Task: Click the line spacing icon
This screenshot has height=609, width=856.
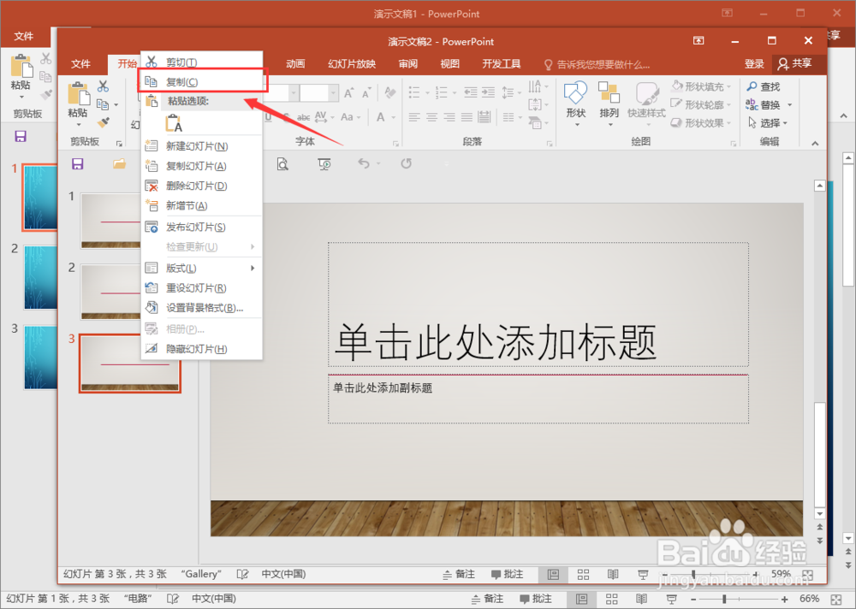Action: click(508, 92)
